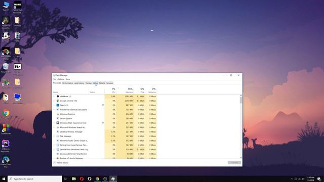Select Windows Audio Device Graph Isolation process
Screen dimensions: 324x182
[73, 141]
